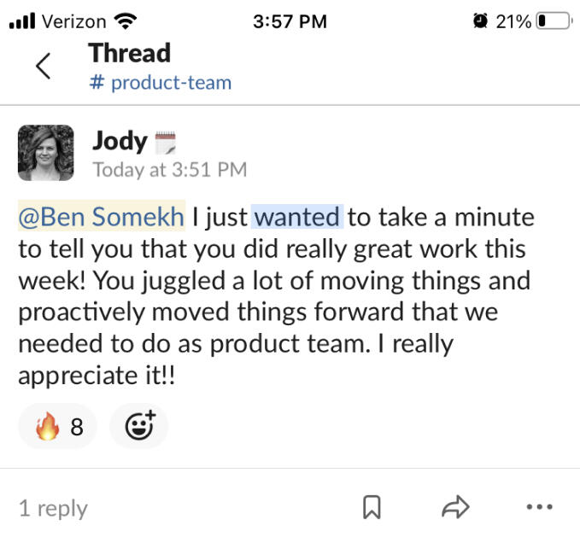Tap the highlighted word "wanted"
The width and height of the screenshot is (580, 543).
pos(298,218)
